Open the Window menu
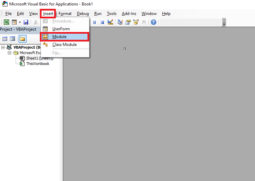This screenshot has width=255, height=181. 149,14
